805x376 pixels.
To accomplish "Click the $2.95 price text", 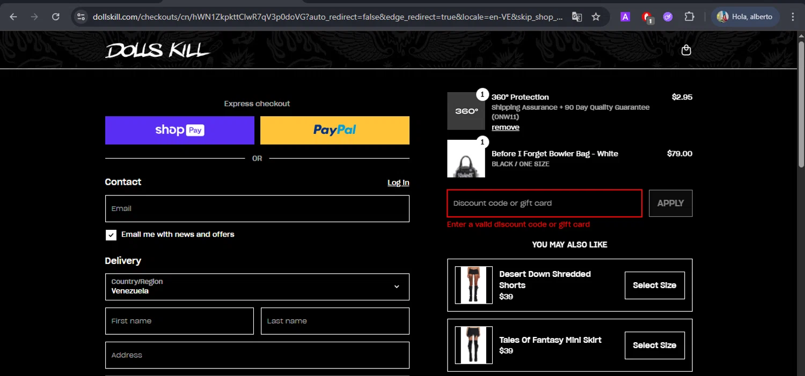I will [682, 97].
